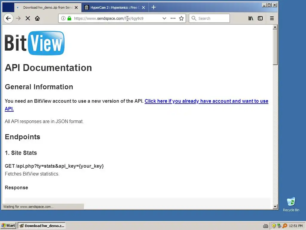Click the security shield tray icon

(x=274, y=226)
